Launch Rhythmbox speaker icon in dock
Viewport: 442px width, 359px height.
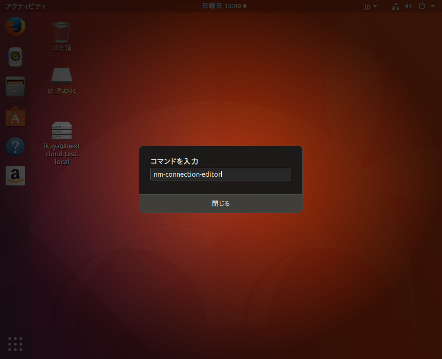[x=15, y=57]
